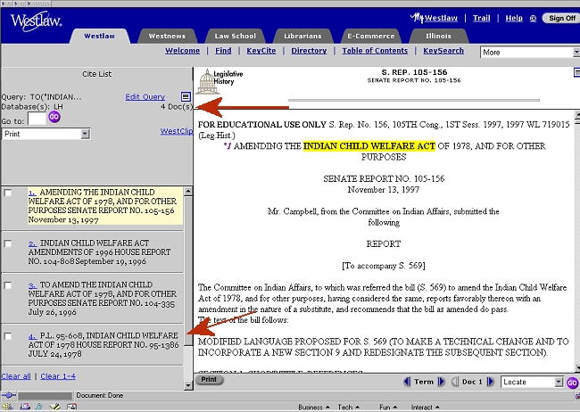Screen dimensions: 580x412
Task: Expand the Tech menu in bottom bar
Action: [x=348, y=408]
